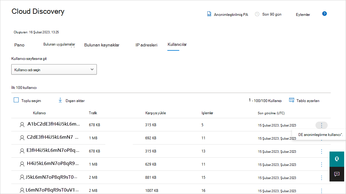Click the 881 KB upload value
Image resolution: width=346 pixels, height=194 pixels.
coord(151,178)
